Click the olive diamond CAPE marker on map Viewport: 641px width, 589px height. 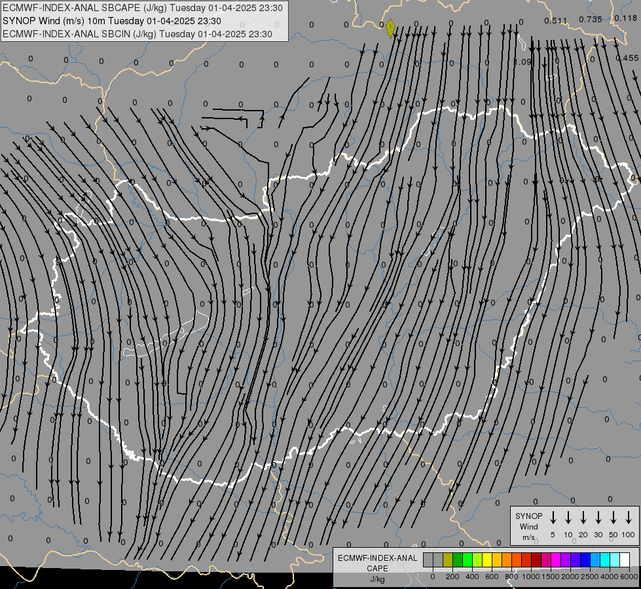click(x=390, y=28)
